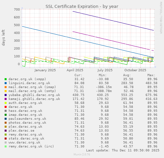Select the hass.darac.org.uk legend label
This screenshot has height=158, width=164.
(25, 111)
